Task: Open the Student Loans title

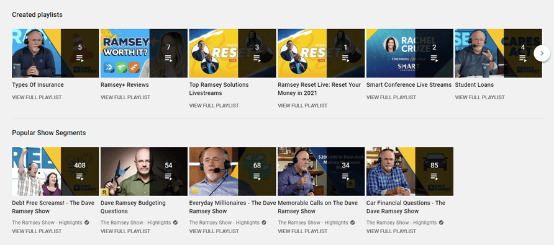Action: point(475,85)
